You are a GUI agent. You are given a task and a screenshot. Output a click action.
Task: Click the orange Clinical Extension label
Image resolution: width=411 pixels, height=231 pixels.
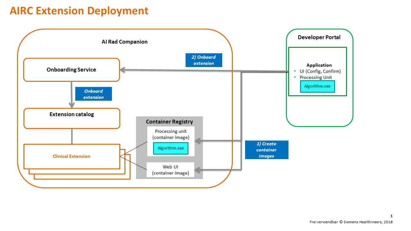(x=71, y=156)
